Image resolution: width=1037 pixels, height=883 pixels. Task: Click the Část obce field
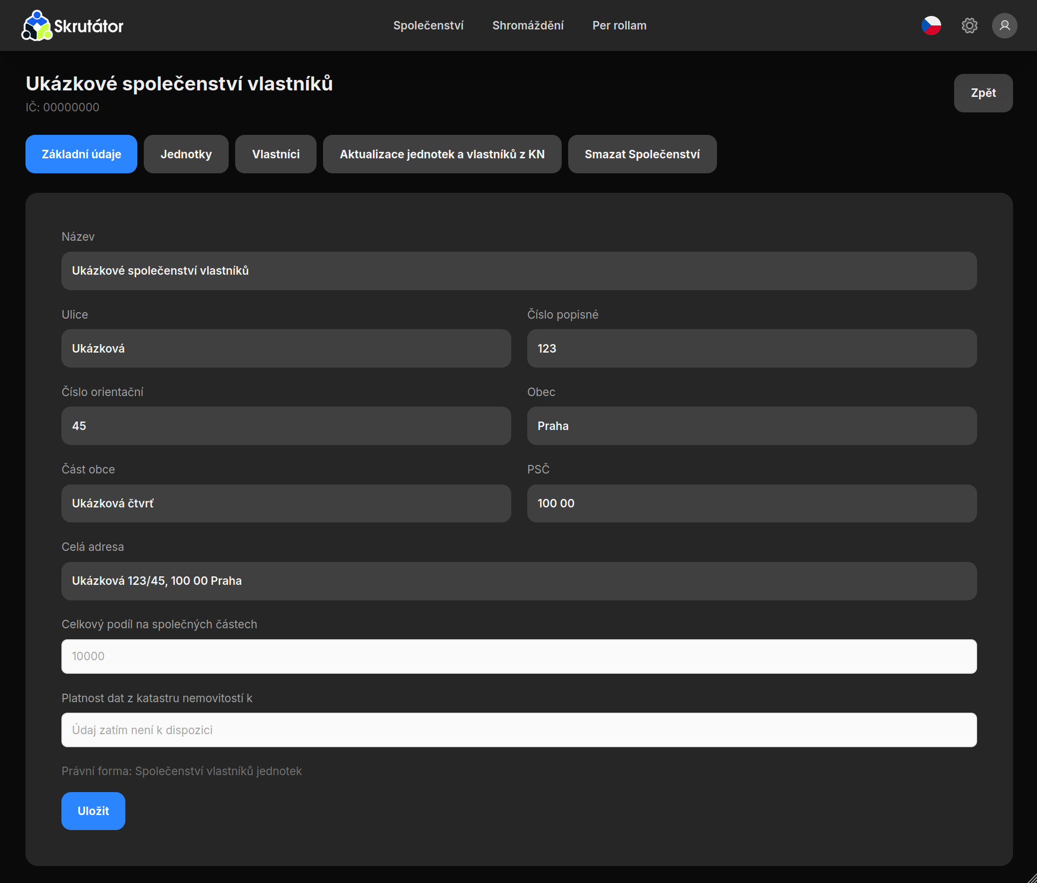pos(286,503)
